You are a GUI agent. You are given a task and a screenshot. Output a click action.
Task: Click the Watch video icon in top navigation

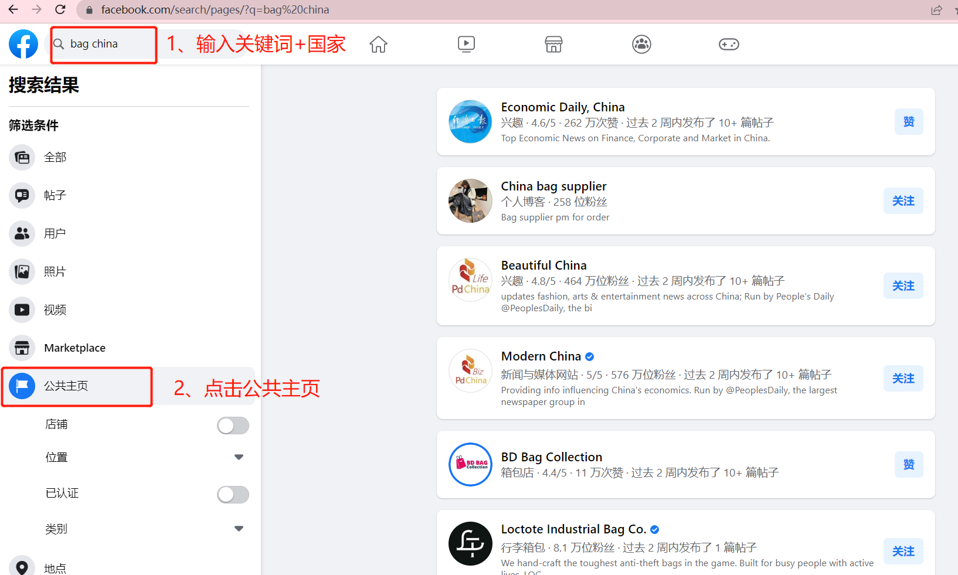coord(466,44)
